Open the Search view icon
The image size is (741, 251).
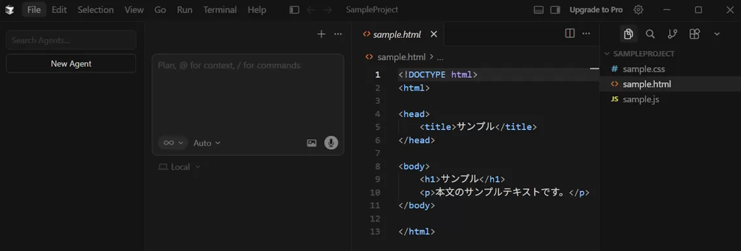(x=650, y=34)
